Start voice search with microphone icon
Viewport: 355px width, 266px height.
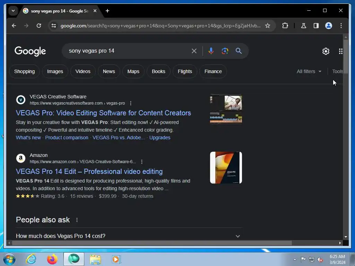point(211,51)
